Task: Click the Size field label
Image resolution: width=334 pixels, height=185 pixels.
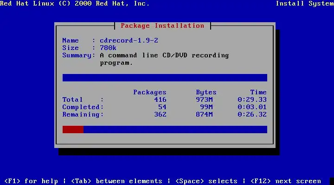Action: click(x=71, y=48)
